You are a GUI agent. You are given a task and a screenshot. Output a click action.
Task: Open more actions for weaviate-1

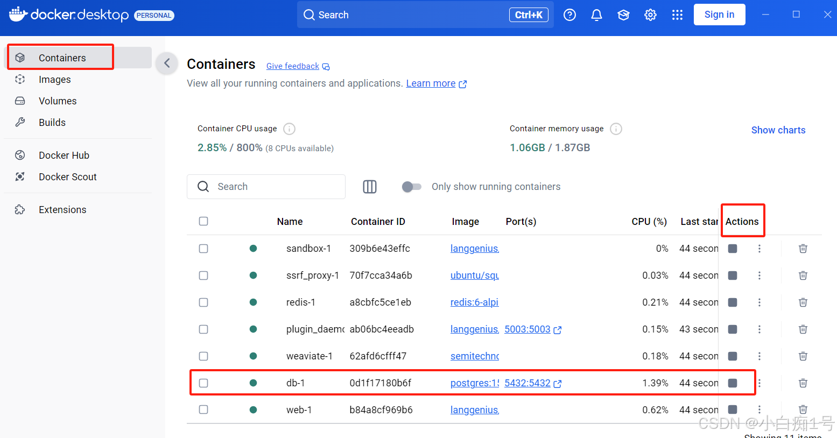(x=759, y=356)
